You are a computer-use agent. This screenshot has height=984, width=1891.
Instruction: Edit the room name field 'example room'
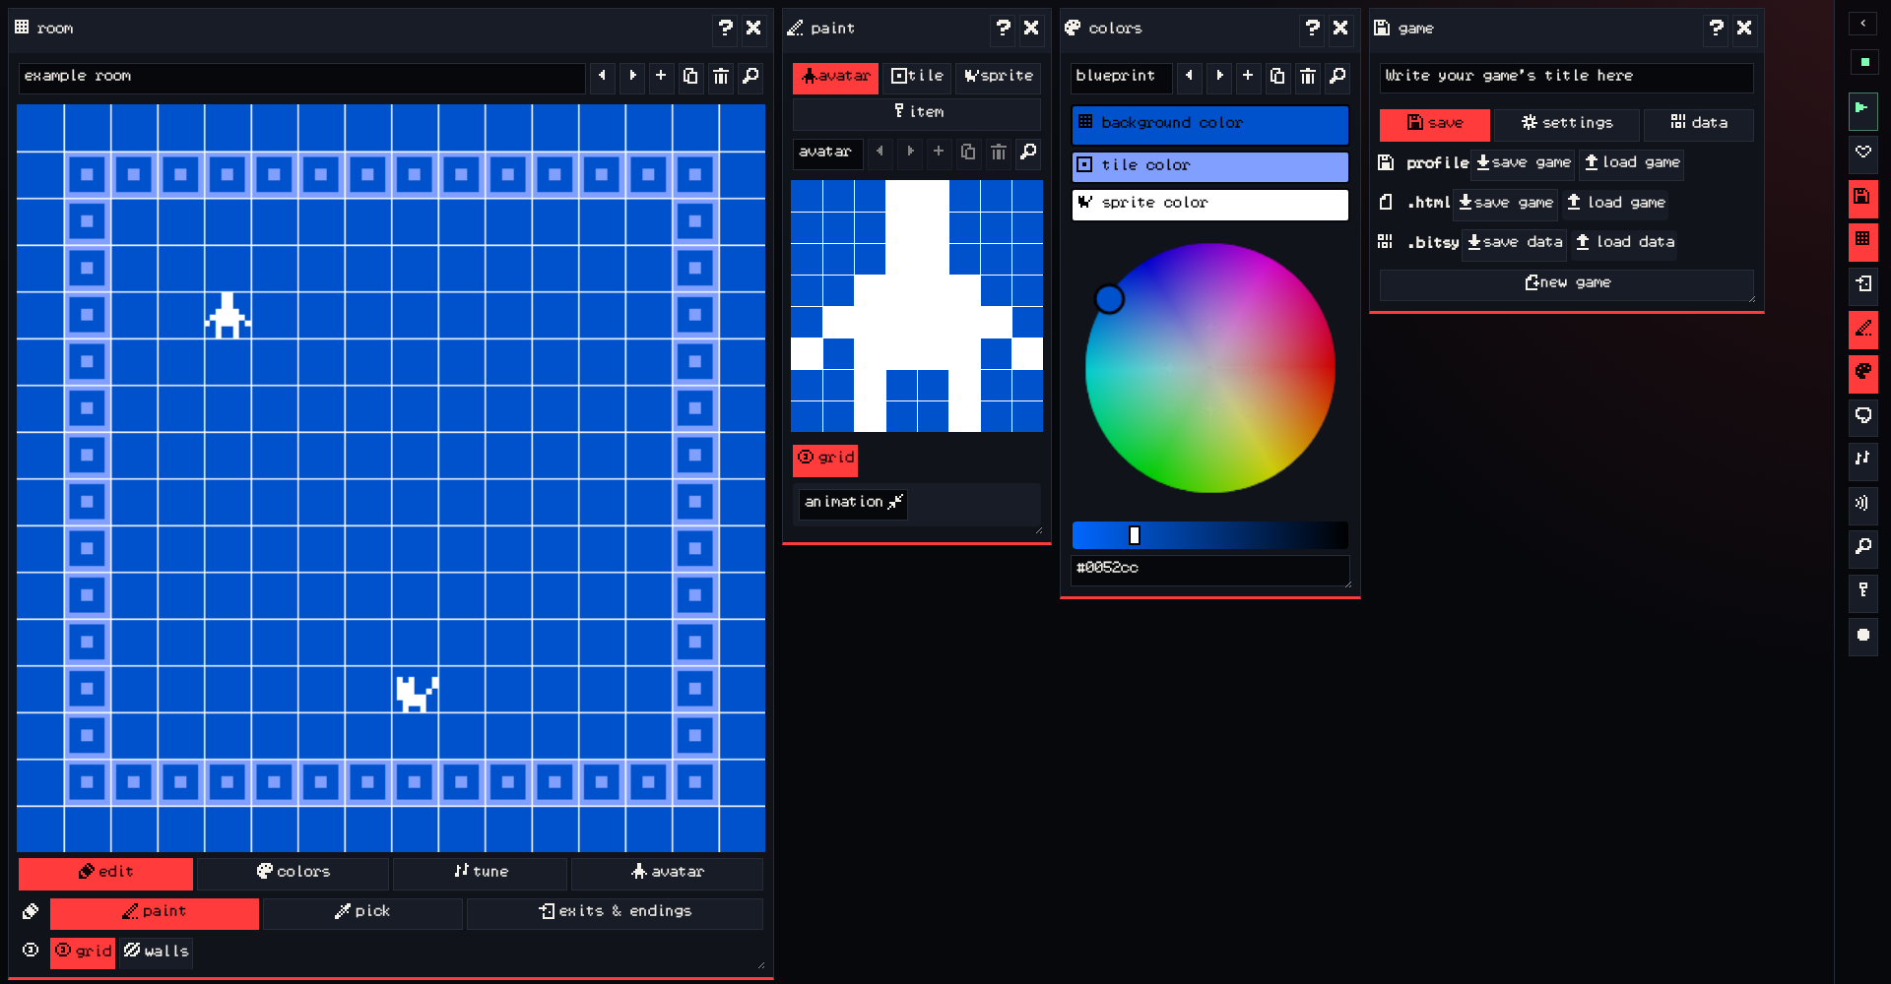pos(301,77)
